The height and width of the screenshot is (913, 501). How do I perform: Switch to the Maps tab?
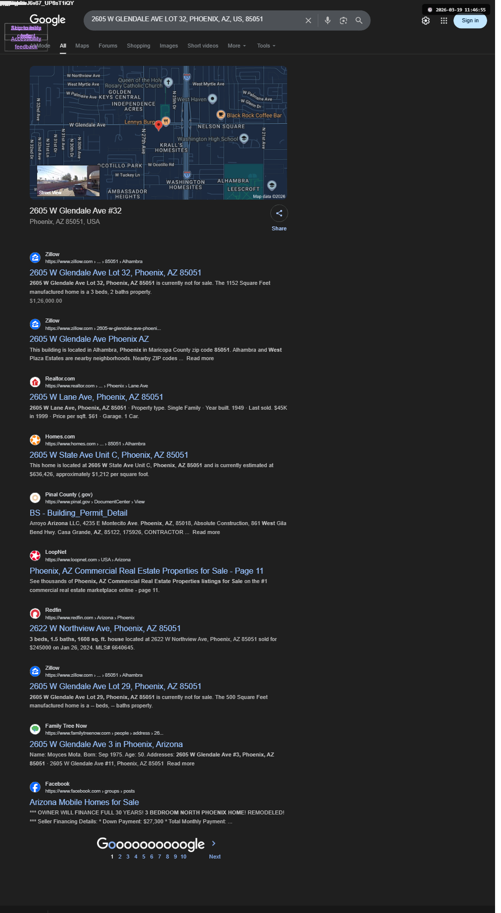(82, 46)
